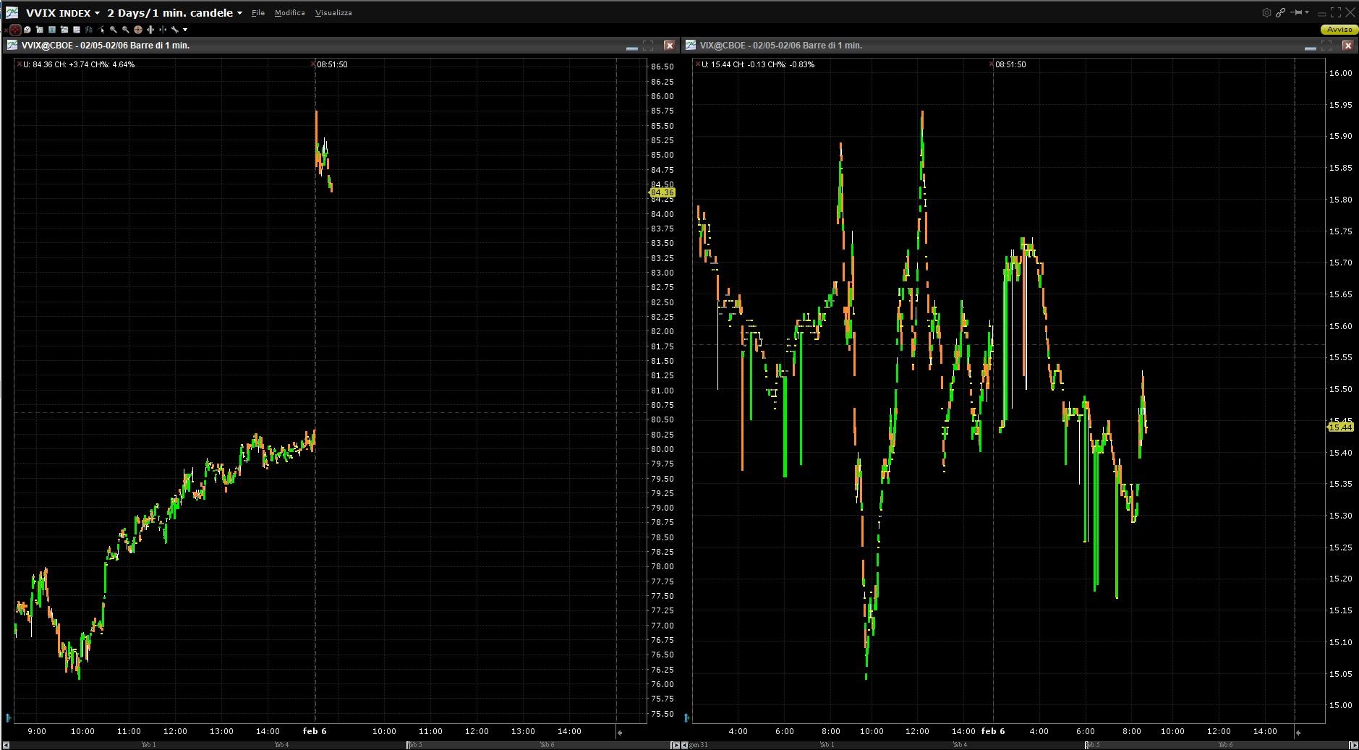Click the right scroll arrow under VVIX chart
1359x750 pixels.
pyautogui.click(x=676, y=745)
